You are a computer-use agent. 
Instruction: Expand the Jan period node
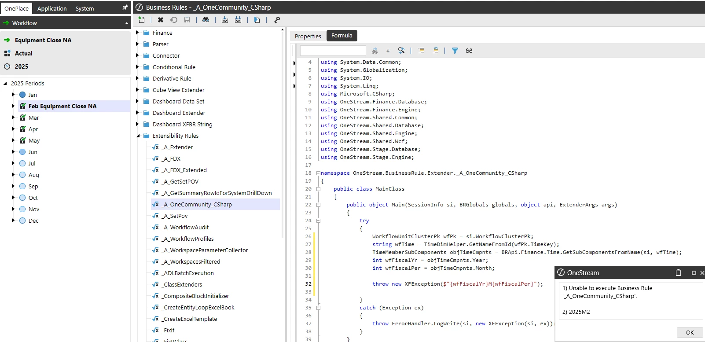click(x=13, y=95)
